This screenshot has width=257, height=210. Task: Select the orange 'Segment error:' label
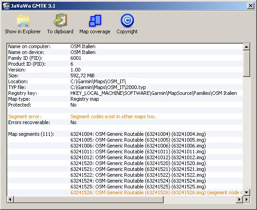25,116
